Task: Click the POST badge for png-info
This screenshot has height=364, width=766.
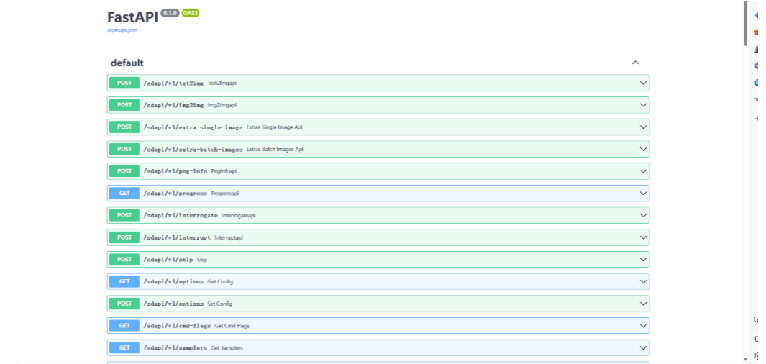Action: click(124, 171)
